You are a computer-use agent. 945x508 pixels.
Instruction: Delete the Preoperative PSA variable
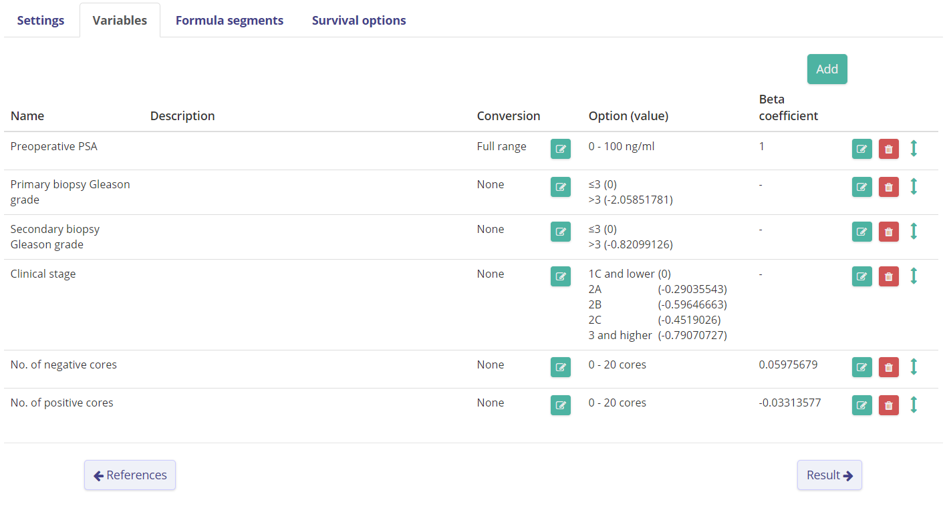(888, 149)
